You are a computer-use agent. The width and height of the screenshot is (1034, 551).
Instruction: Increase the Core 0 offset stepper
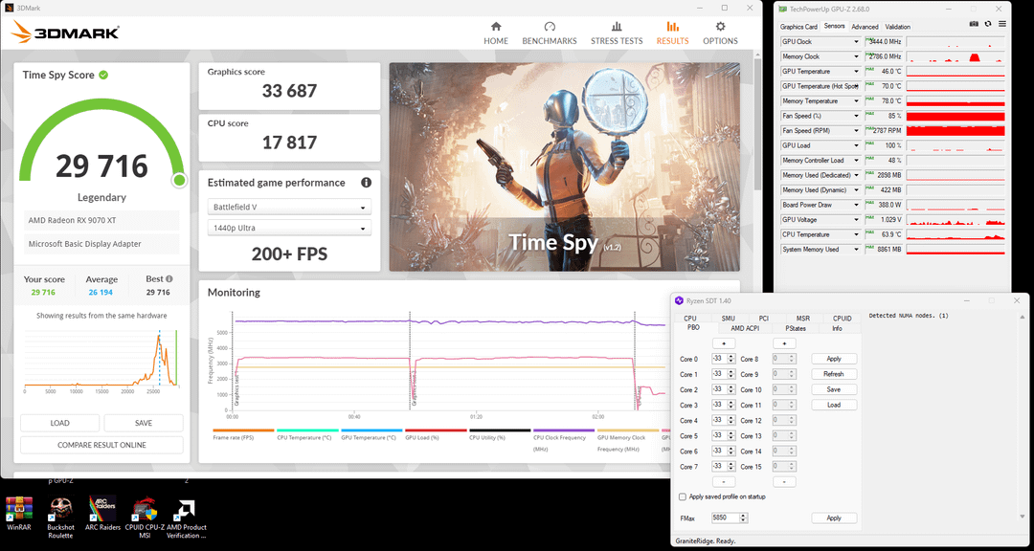pos(731,357)
